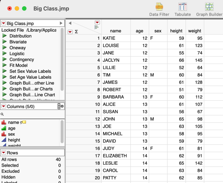Click weight value 142 for LESLIE
The image size is (223, 183).
tap(195, 163)
